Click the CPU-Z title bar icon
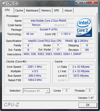 click(4, 3)
